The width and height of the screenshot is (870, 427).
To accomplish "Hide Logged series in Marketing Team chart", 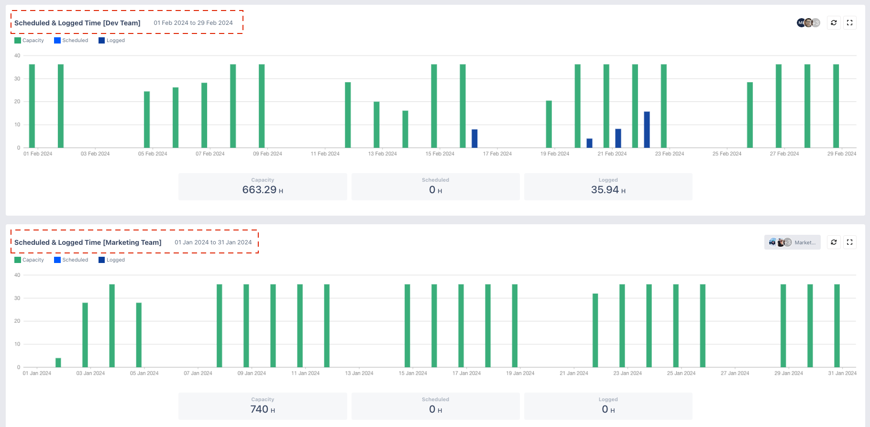I will (111, 260).
